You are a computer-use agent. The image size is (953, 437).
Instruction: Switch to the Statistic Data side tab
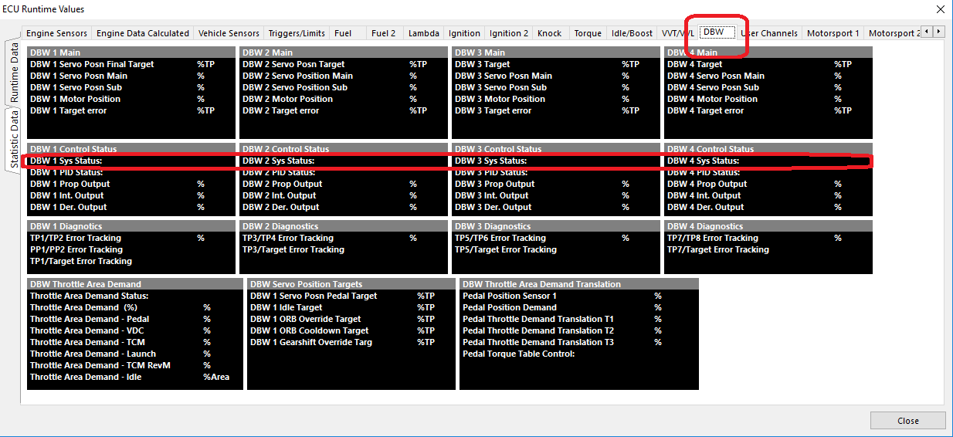[15, 139]
